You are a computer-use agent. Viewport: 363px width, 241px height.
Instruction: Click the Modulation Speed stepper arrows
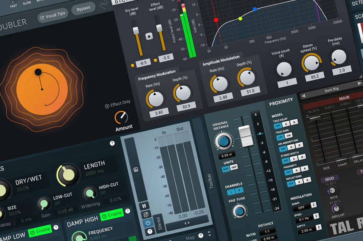[316, 216]
